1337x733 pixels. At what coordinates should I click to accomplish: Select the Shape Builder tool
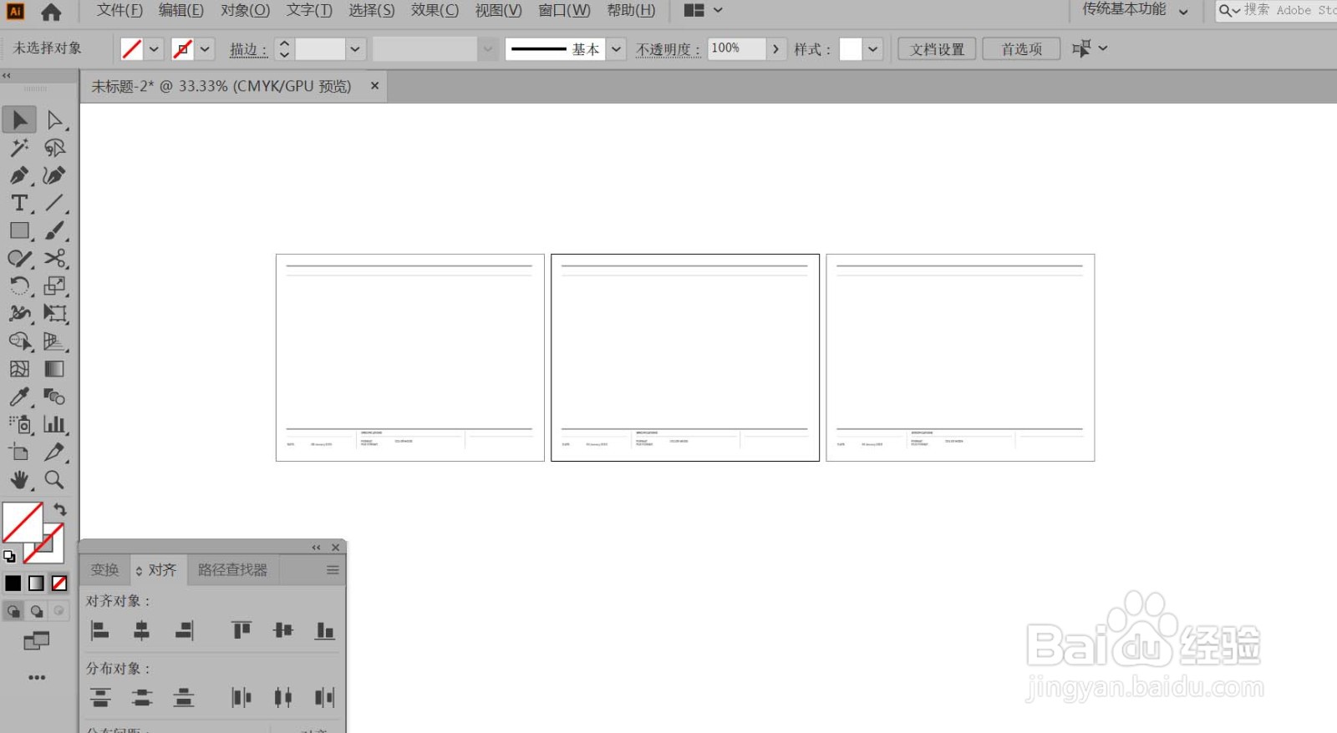[19, 341]
